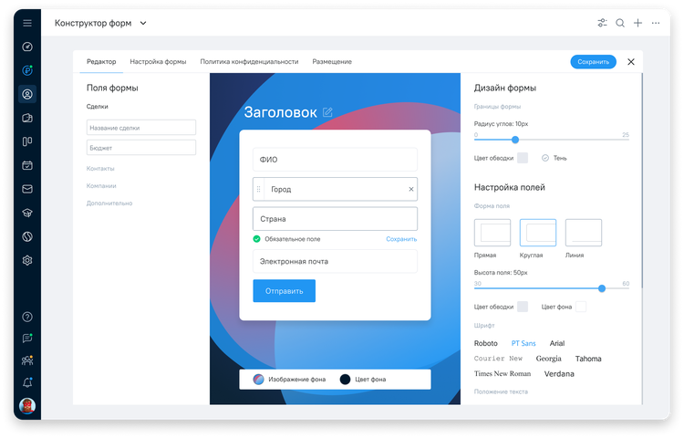684x438 pixels.
Task: Click the mail envelope icon in sidebar
Action: pos(27,189)
